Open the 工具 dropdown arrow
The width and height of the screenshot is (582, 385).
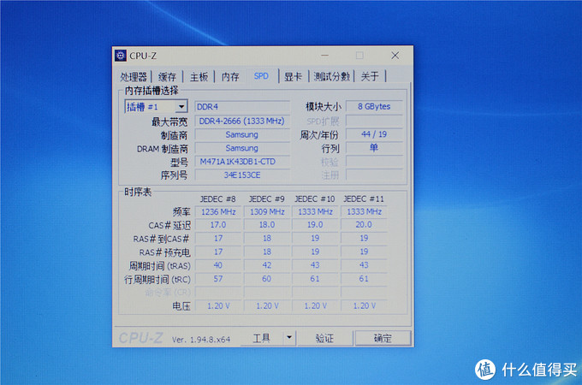coord(289,338)
